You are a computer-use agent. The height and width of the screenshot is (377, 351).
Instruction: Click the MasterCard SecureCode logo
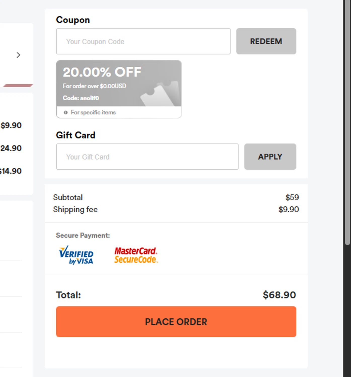coord(136,255)
